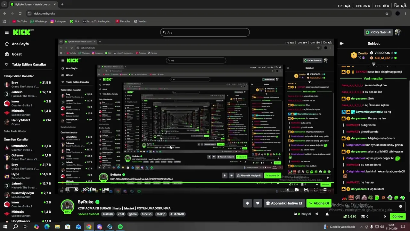Click Abonelik Hediye Et button
The height and width of the screenshot is (231, 410).
[284, 203]
